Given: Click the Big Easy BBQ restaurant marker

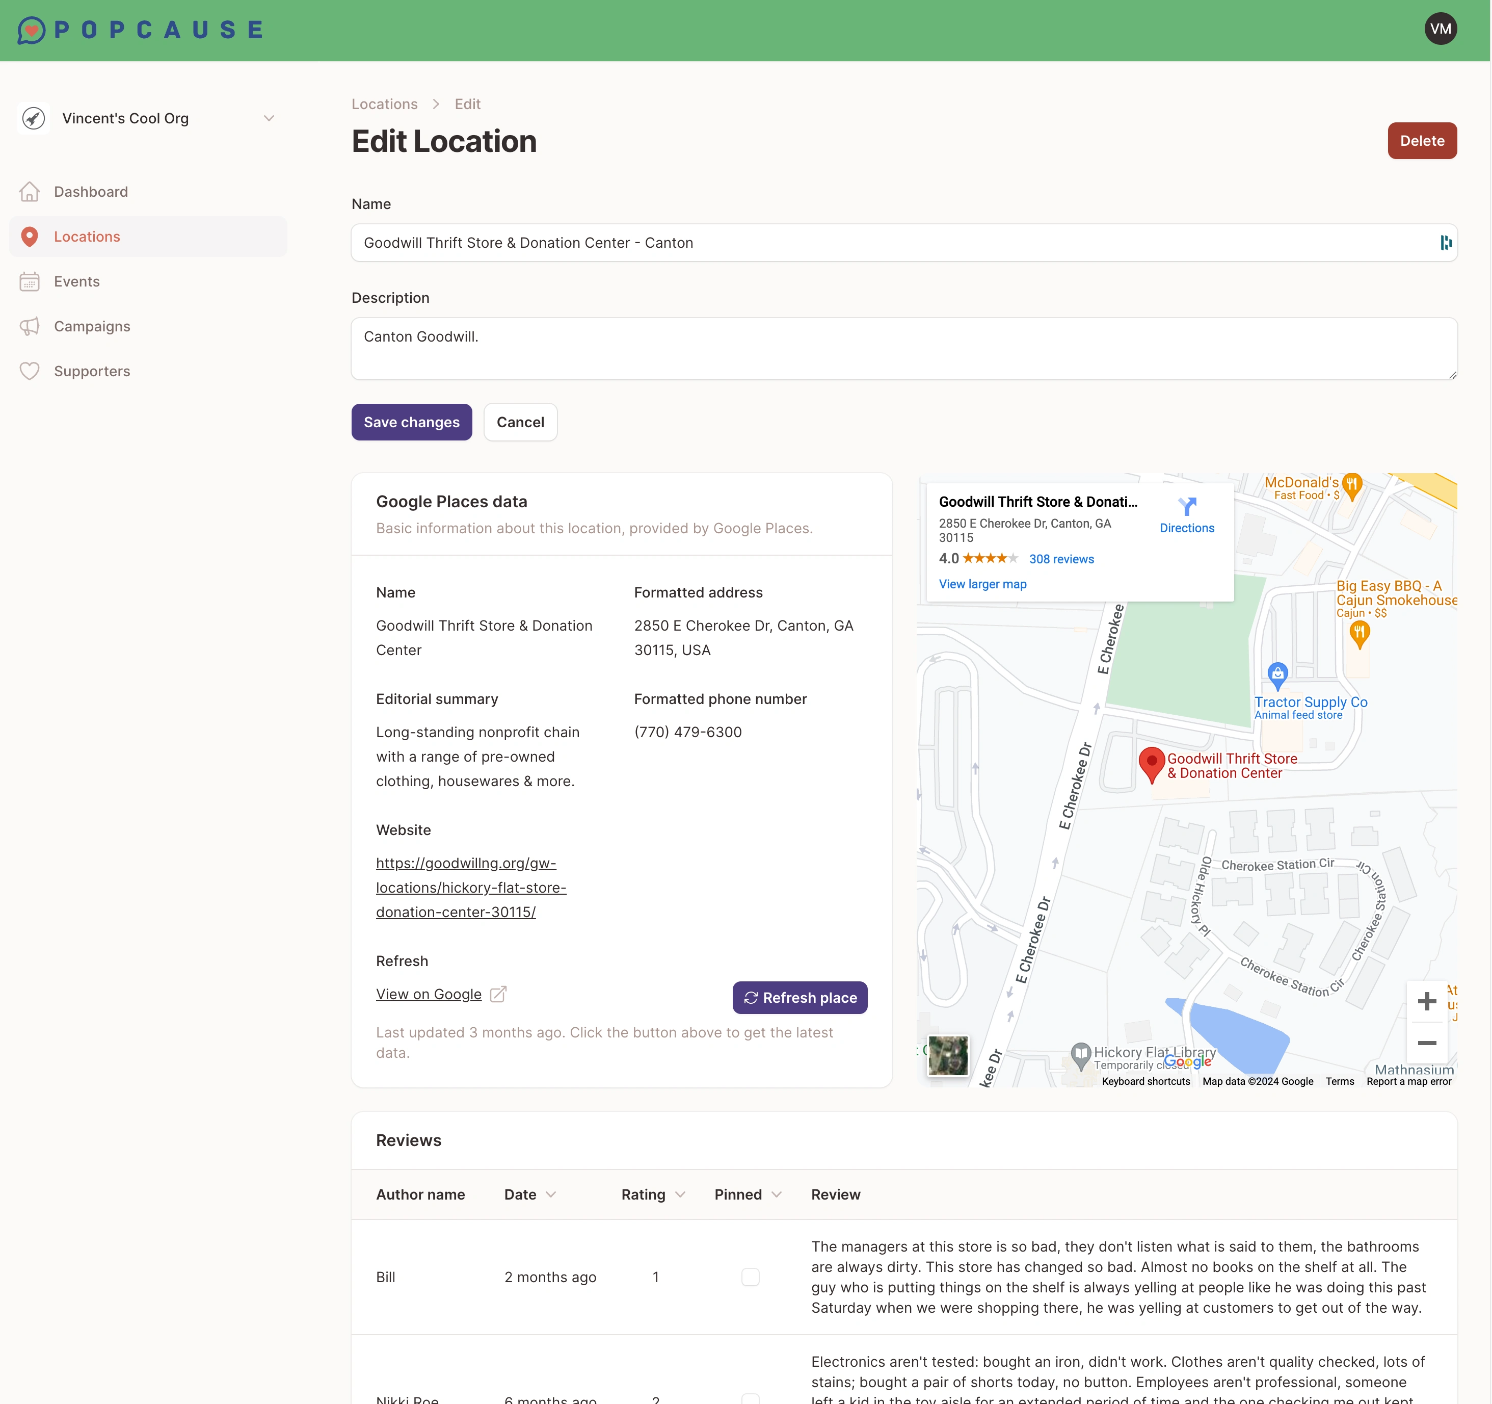Looking at the screenshot, I should 1359,635.
